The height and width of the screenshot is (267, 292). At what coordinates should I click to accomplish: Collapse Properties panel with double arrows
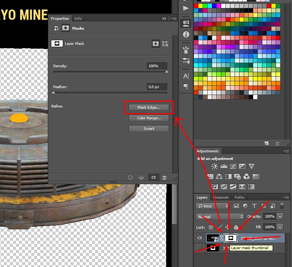tap(164, 18)
